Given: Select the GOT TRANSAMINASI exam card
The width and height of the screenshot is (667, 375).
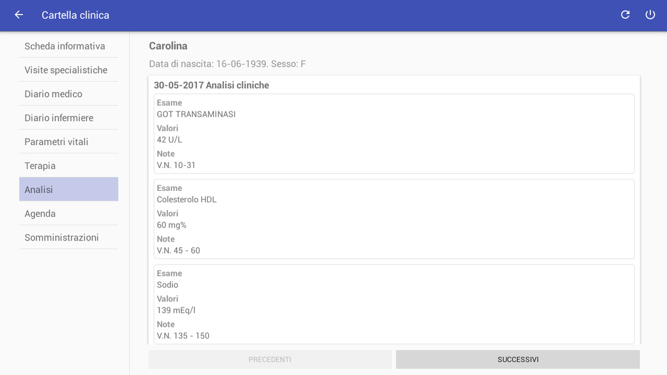Looking at the screenshot, I should [x=394, y=134].
